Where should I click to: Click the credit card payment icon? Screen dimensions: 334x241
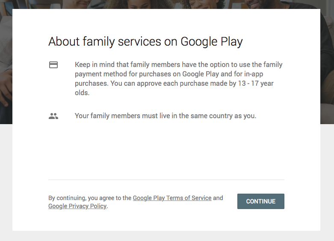click(53, 65)
